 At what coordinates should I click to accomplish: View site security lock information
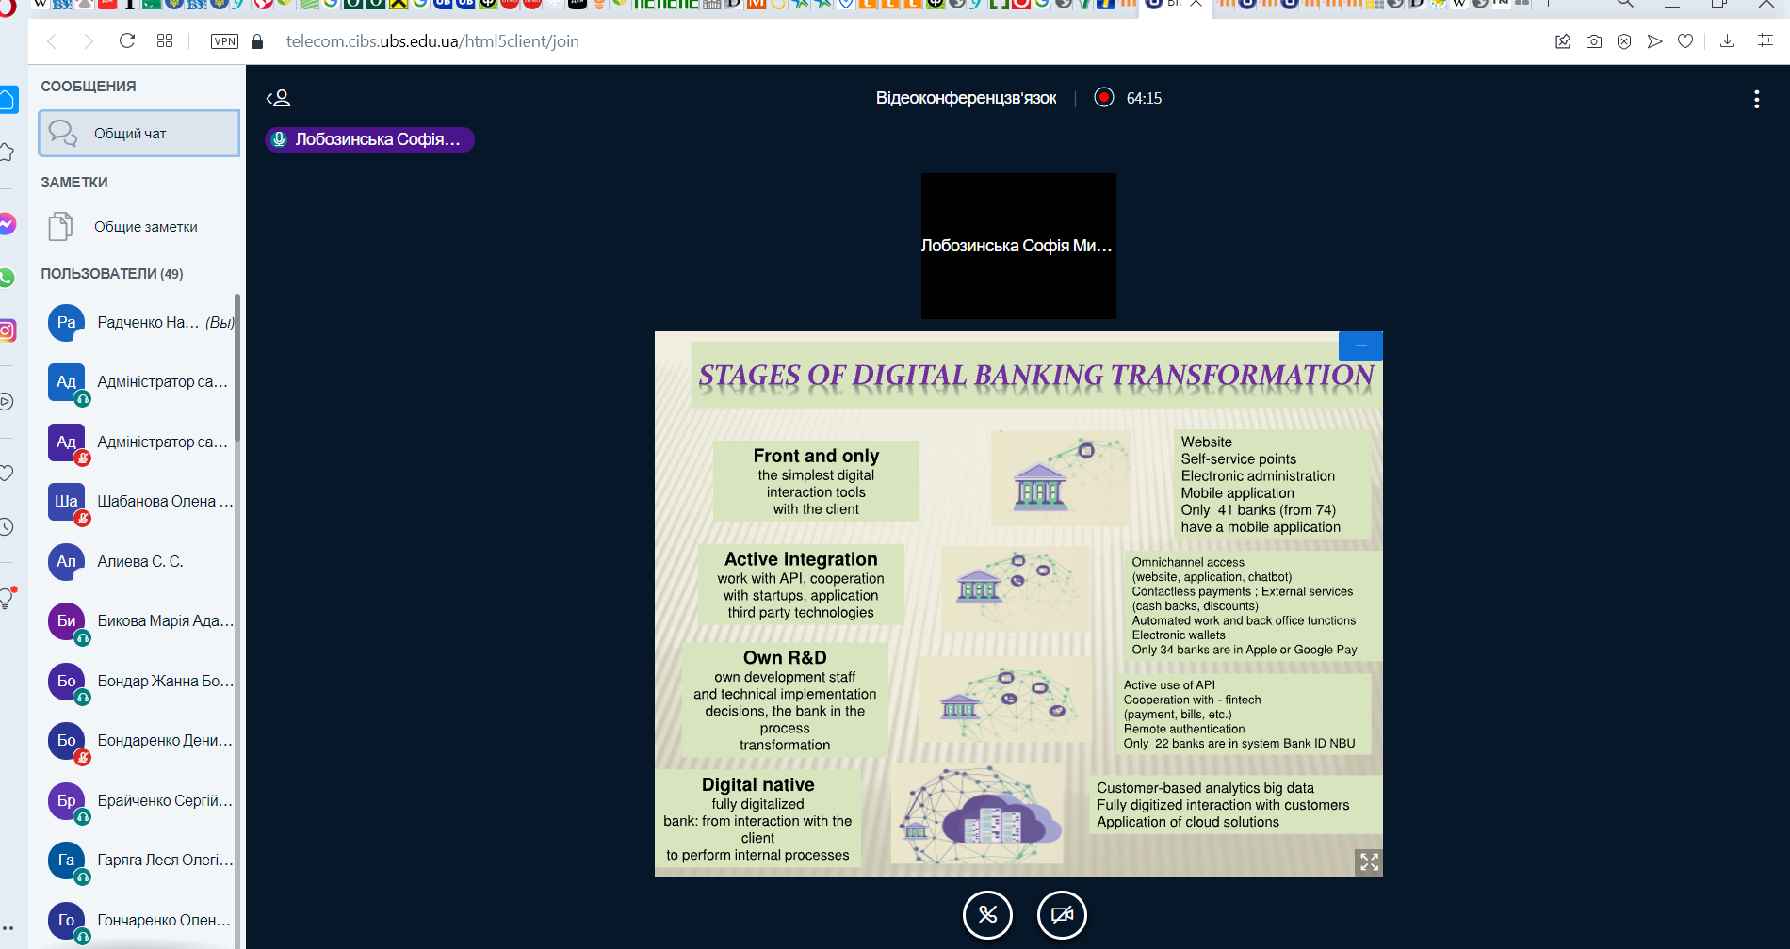257,41
